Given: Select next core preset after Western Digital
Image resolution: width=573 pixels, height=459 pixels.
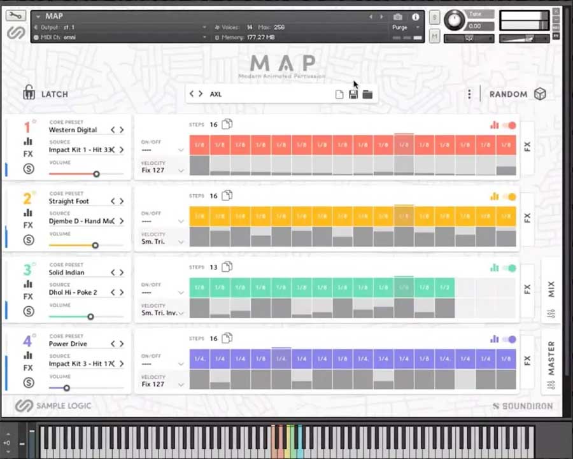Looking at the screenshot, I should click(122, 130).
